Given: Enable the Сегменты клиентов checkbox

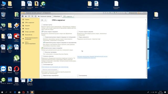Looking at the screenshot, I should 42,56.
